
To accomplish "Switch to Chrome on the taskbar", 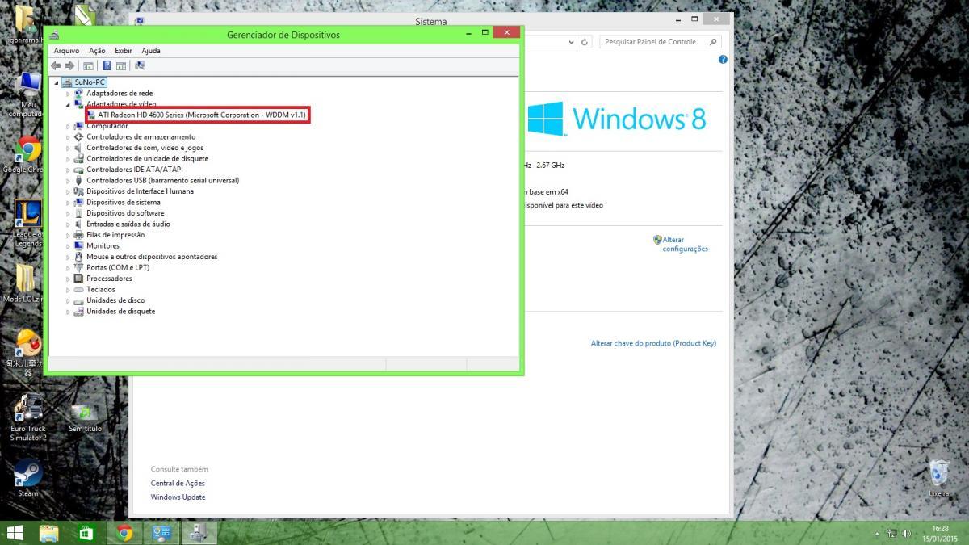I will [124, 533].
